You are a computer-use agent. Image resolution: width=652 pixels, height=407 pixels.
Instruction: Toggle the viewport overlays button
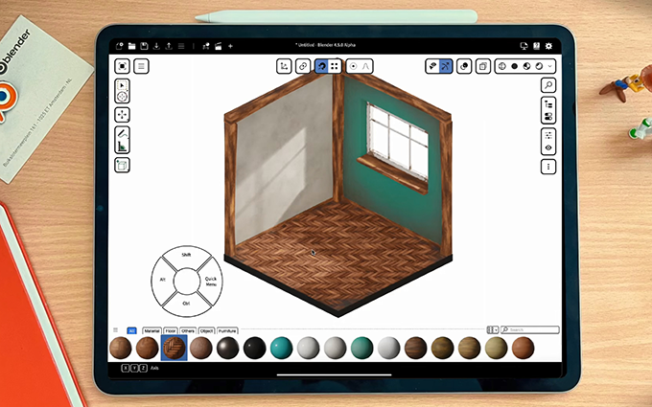pyautogui.click(x=463, y=66)
